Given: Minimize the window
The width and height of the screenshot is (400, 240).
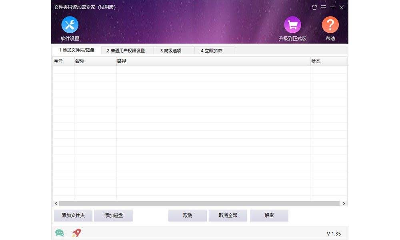Looking at the screenshot, I should point(332,7).
